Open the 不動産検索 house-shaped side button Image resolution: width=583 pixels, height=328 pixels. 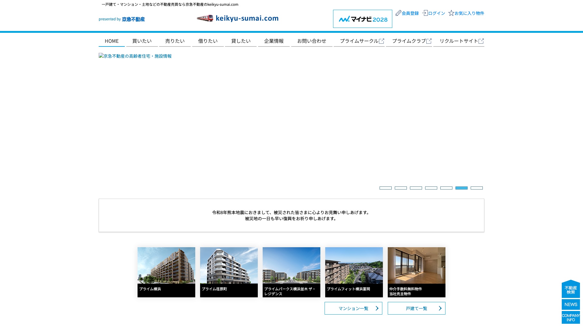[571, 289]
